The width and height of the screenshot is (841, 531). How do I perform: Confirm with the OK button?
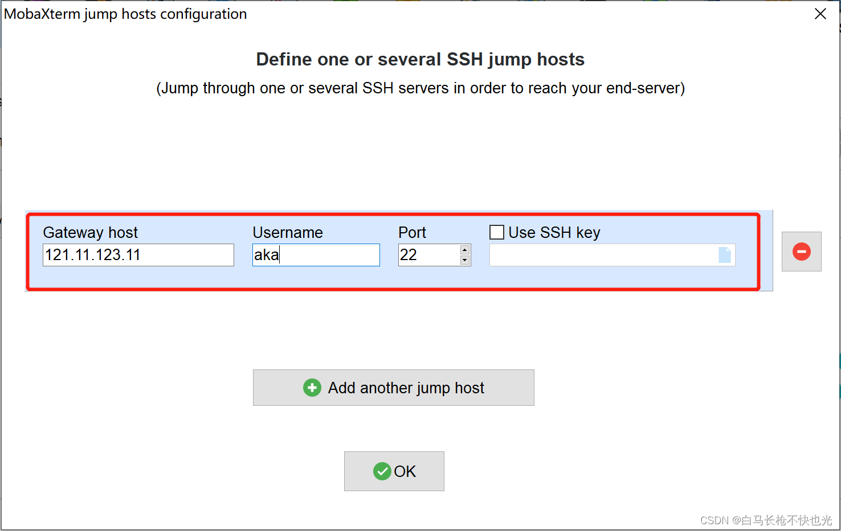(394, 471)
